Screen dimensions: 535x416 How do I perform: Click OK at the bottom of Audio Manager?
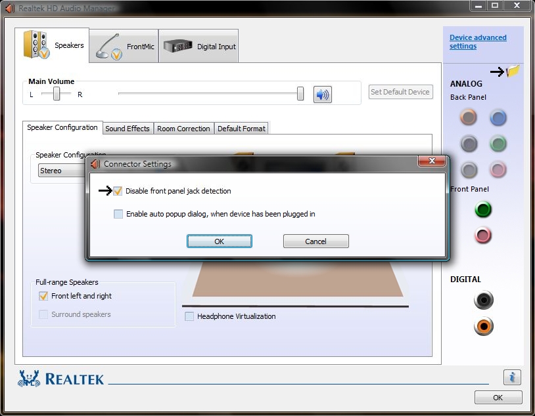pyautogui.click(x=498, y=397)
